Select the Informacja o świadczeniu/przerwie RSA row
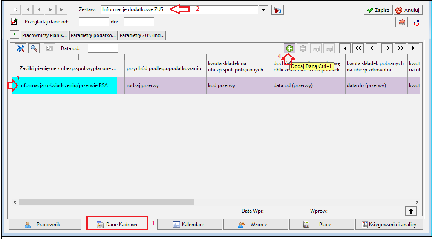The width and height of the screenshot is (432, 239). tap(64, 85)
